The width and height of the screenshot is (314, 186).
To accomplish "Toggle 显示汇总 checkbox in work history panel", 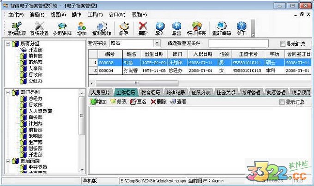I will [x=282, y=102].
